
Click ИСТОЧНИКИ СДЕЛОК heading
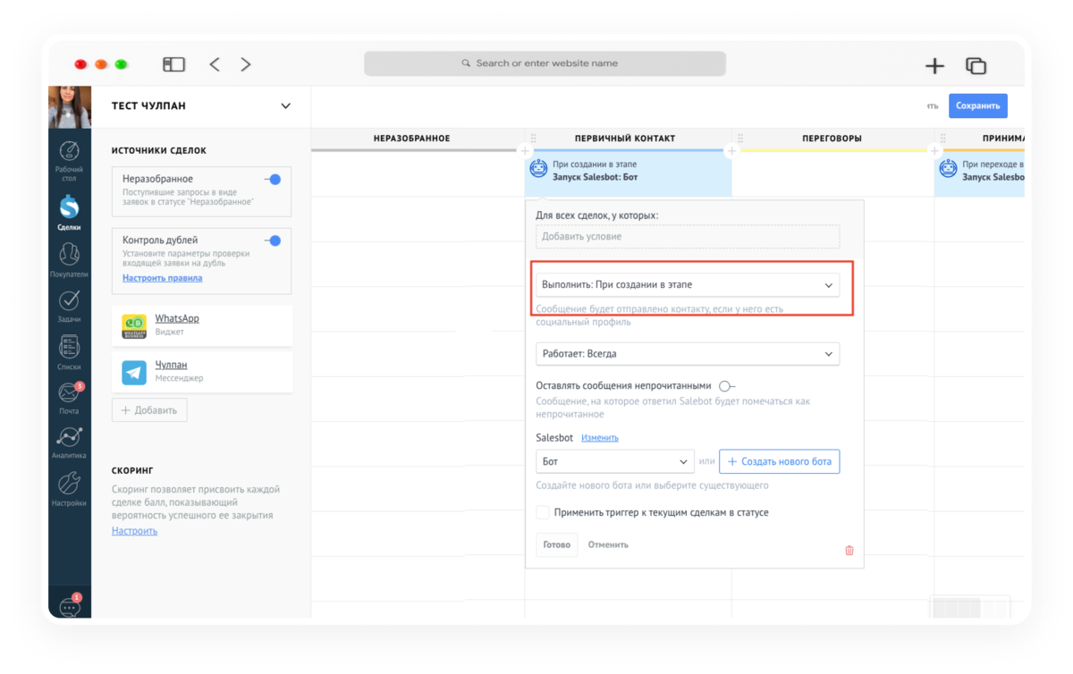point(159,151)
